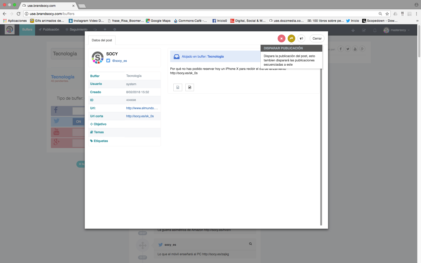Filter by Twitter circle icon

[x=348, y=49]
